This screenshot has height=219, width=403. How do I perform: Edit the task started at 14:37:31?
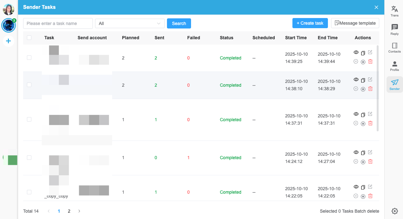(370, 114)
